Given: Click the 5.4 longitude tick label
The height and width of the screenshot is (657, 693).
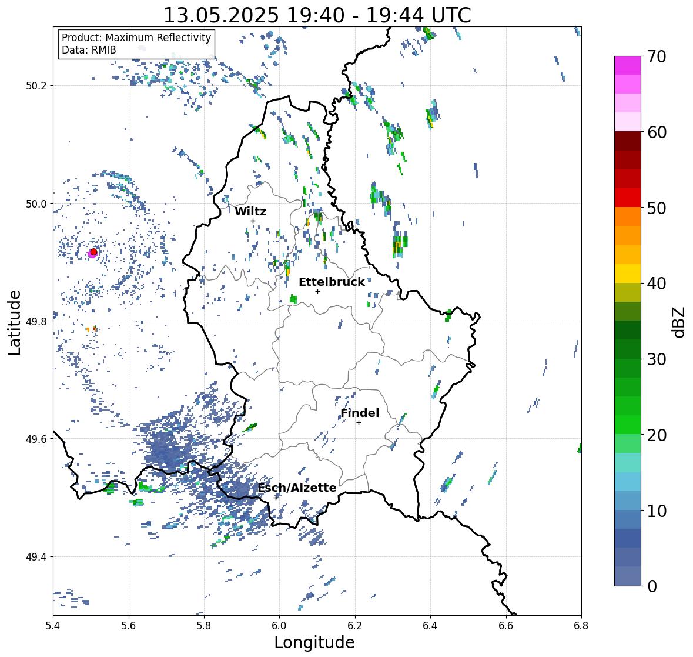Looking at the screenshot, I should 53,625.
